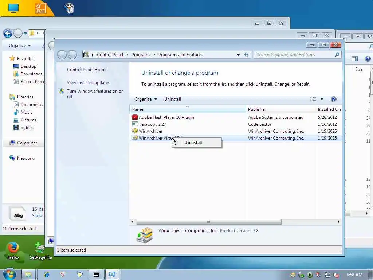This screenshot has width=373, height=280.
Task: Open the Organize dropdown in Programs and Features
Action: tap(146, 99)
